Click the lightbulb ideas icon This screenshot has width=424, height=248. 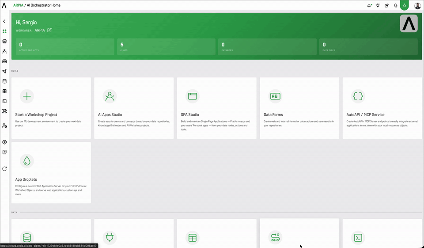(378, 5)
